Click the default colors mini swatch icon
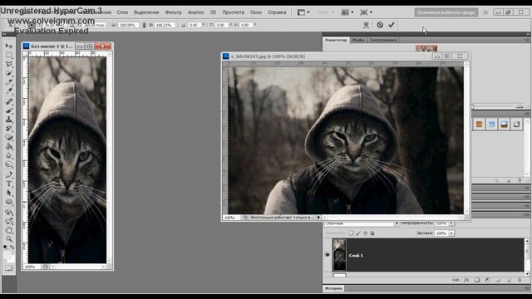532x299 pixels. tap(5, 248)
